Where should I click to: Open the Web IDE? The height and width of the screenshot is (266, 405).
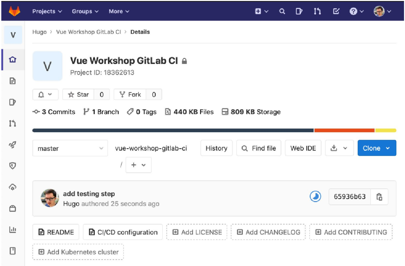pyautogui.click(x=303, y=148)
